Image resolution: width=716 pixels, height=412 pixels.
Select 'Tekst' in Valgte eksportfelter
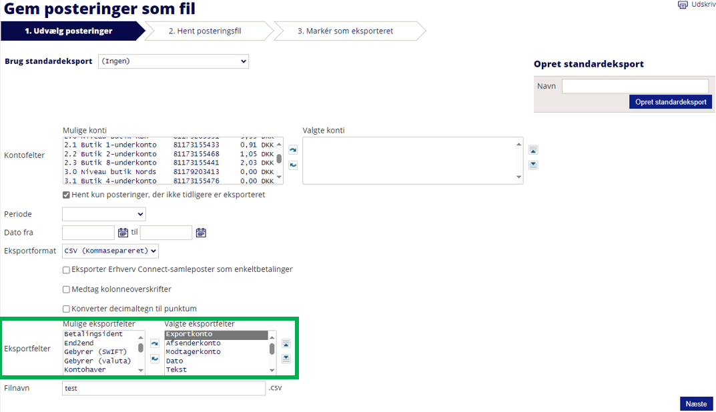(216, 369)
